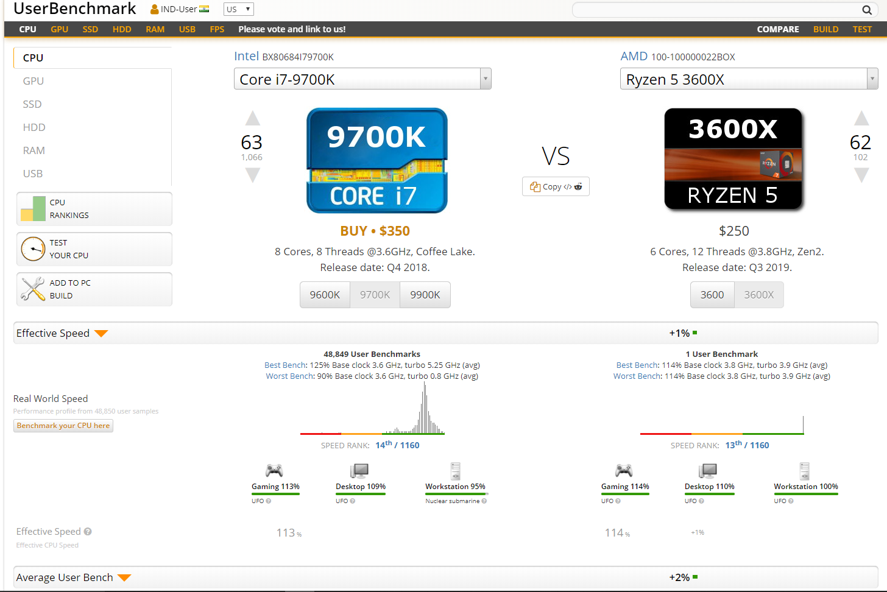Expand the Average User Bench section
This screenshot has width=887, height=592.
[x=124, y=577]
